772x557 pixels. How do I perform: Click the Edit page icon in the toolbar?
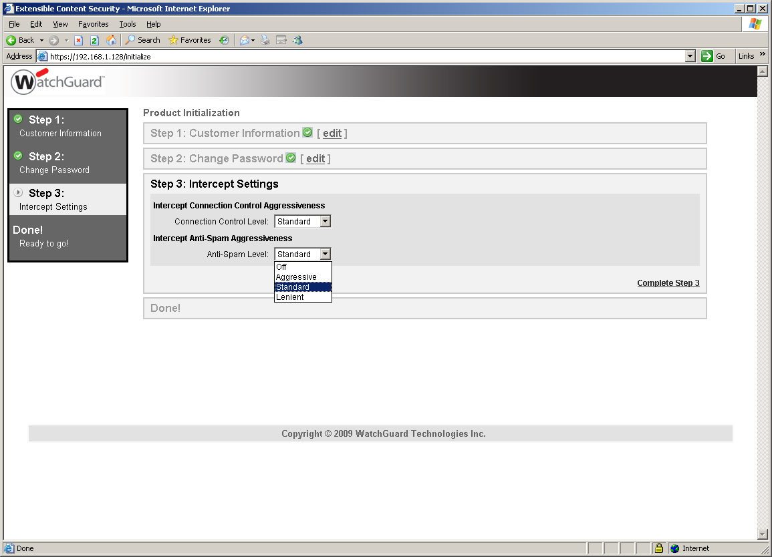(281, 40)
